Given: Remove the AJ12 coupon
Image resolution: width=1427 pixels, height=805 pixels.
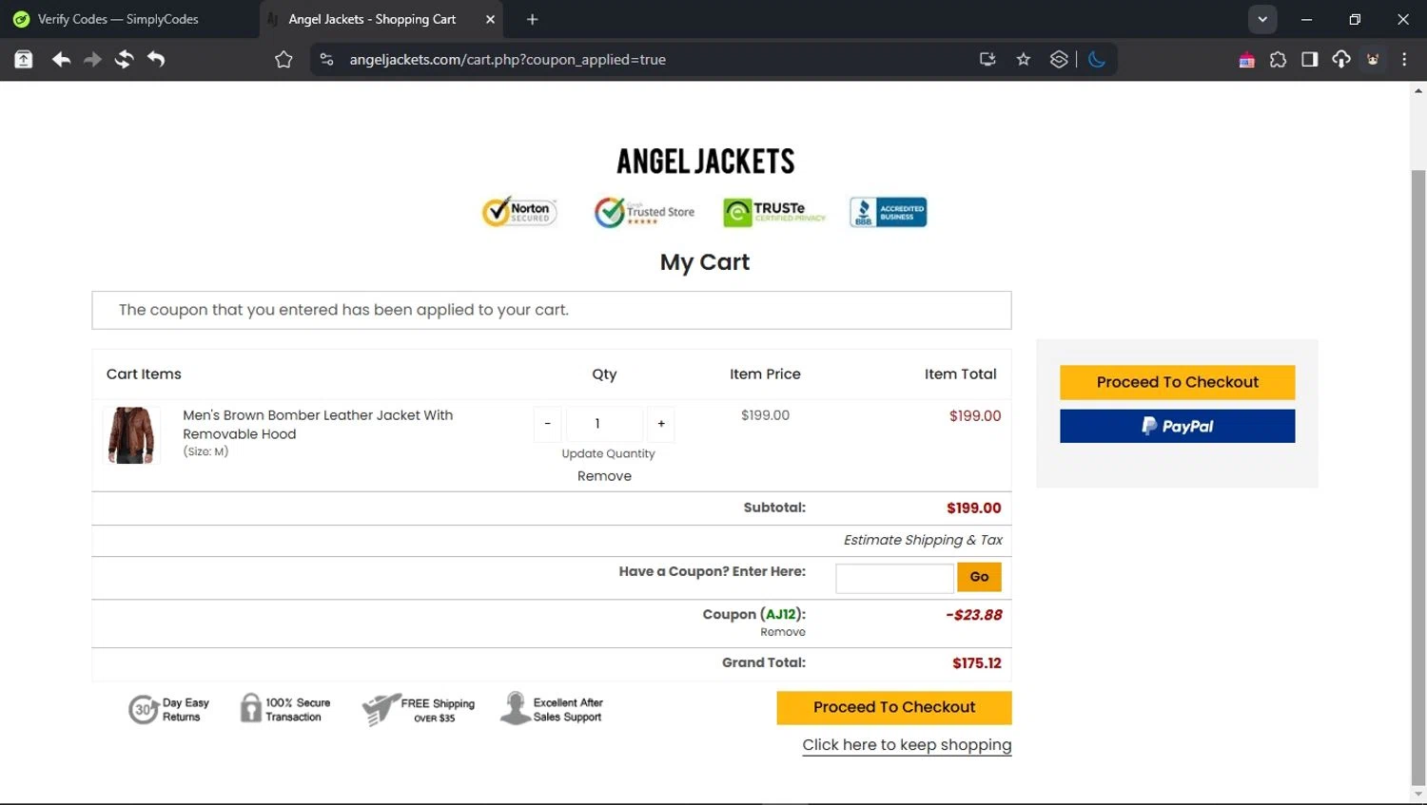Looking at the screenshot, I should [783, 632].
